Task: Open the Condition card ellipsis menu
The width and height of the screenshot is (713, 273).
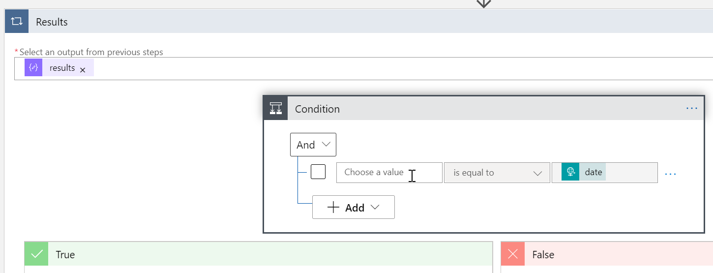Action: point(691,108)
